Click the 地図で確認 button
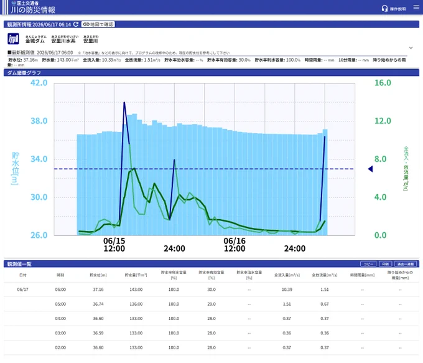423x363 pixels. [98, 24]
